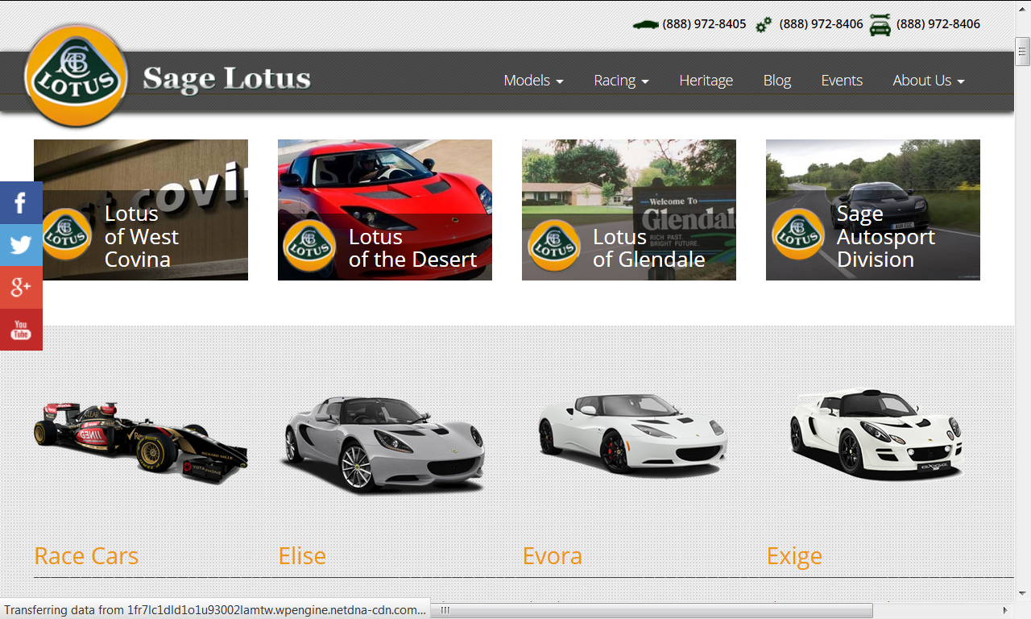Screen dimensions: 1031x619
Task: Click the car-with-wrench icon before the last phone number
Action: pos(880,25)
